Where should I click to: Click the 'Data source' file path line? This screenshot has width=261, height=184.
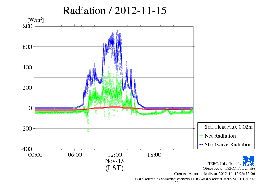click(x=195, y=179)
